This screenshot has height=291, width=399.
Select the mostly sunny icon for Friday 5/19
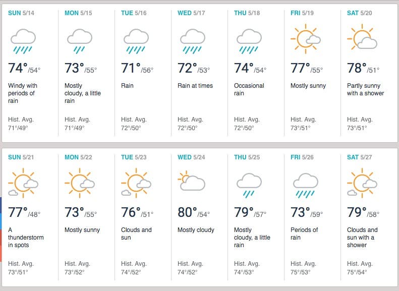click(305, 39)
